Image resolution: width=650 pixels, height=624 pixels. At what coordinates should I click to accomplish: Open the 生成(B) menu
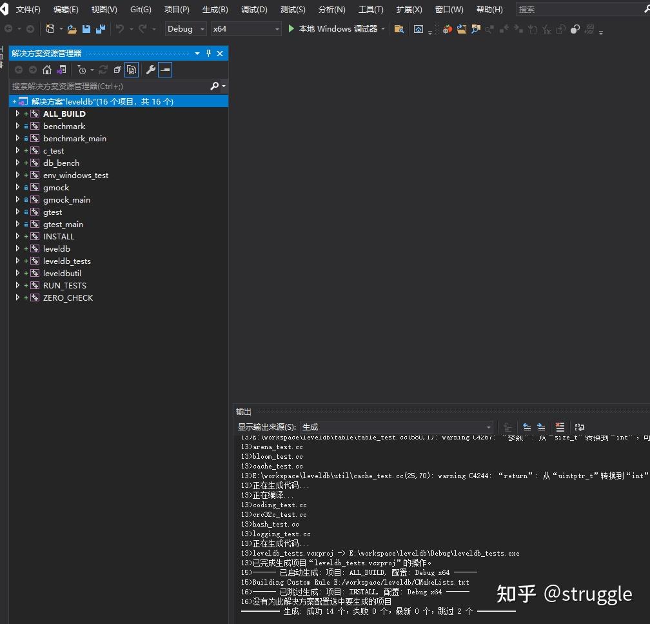pyautogui.click(x=215, y=9)
